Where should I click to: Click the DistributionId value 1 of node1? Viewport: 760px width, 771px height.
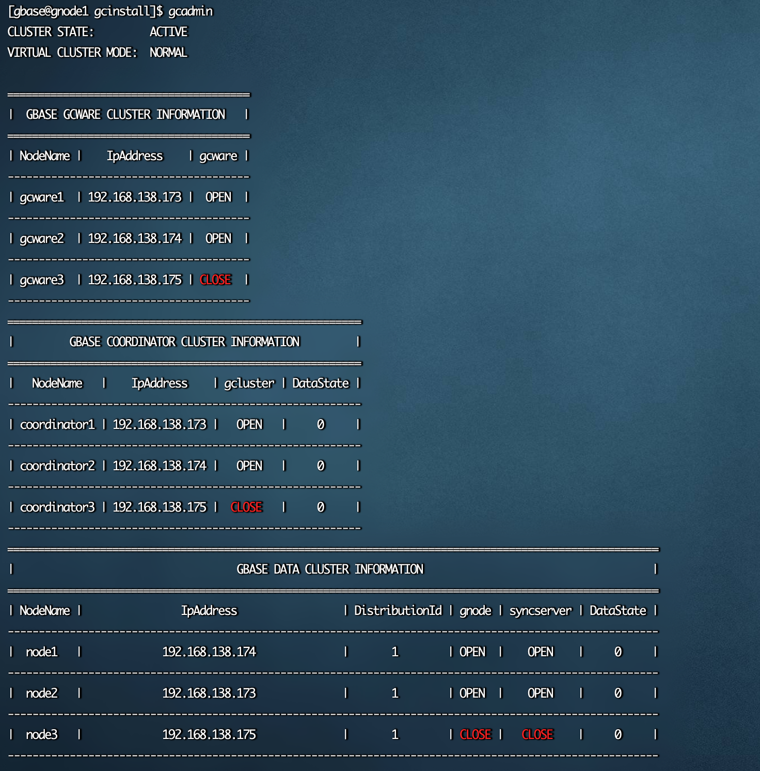click(395, 652)
